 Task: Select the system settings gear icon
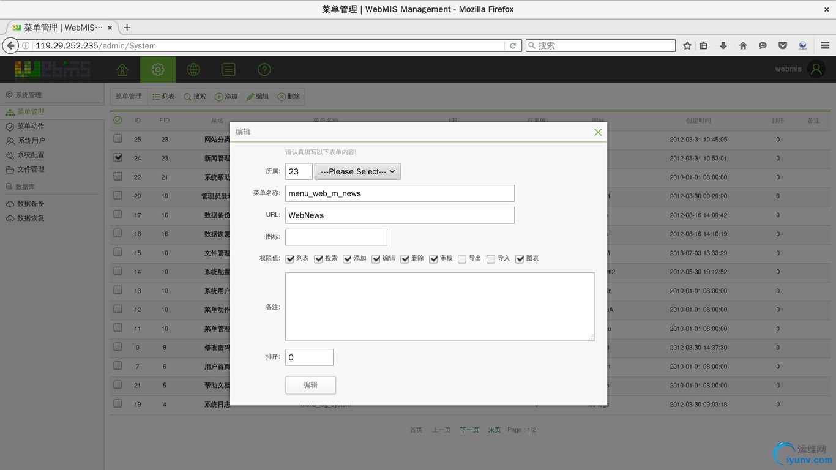[158, 70]
